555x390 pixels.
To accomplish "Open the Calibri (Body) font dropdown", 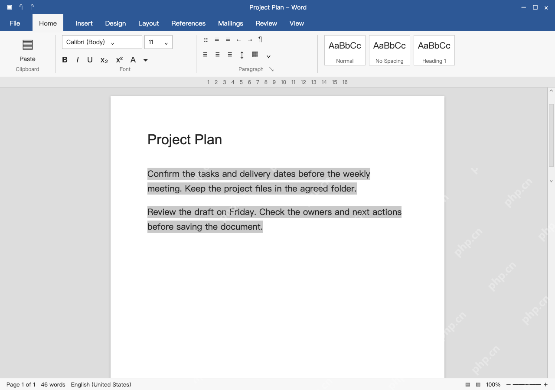I will pyautogui.click(x=102, y=42).
